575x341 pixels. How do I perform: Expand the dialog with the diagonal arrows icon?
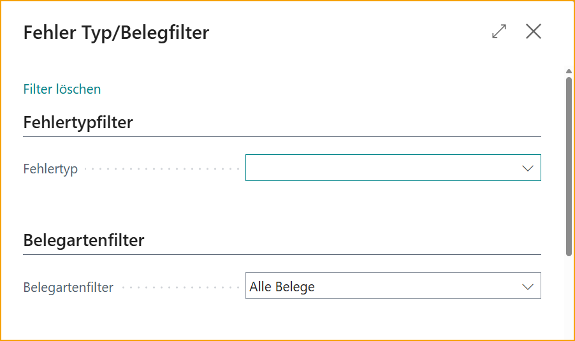499,31
